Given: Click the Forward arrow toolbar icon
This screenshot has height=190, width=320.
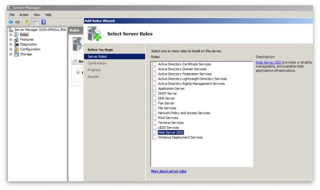Looking at the screenshot, I should pyautogui.click(x=18, y=22).
